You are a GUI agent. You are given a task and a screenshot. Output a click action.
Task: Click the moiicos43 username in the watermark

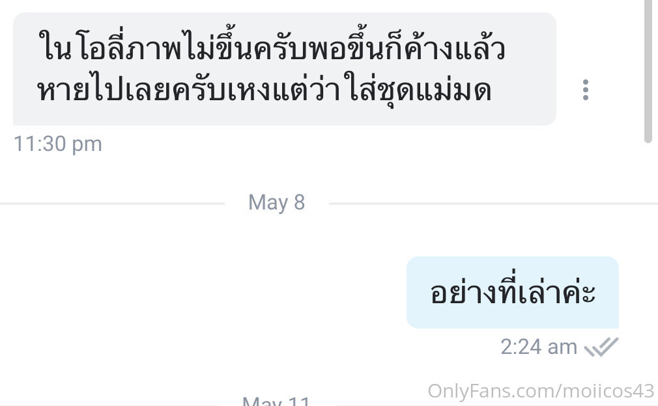608,391
